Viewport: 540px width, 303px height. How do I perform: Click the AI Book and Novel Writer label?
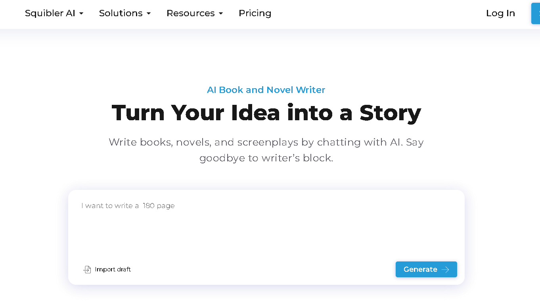tap(266, 90)
